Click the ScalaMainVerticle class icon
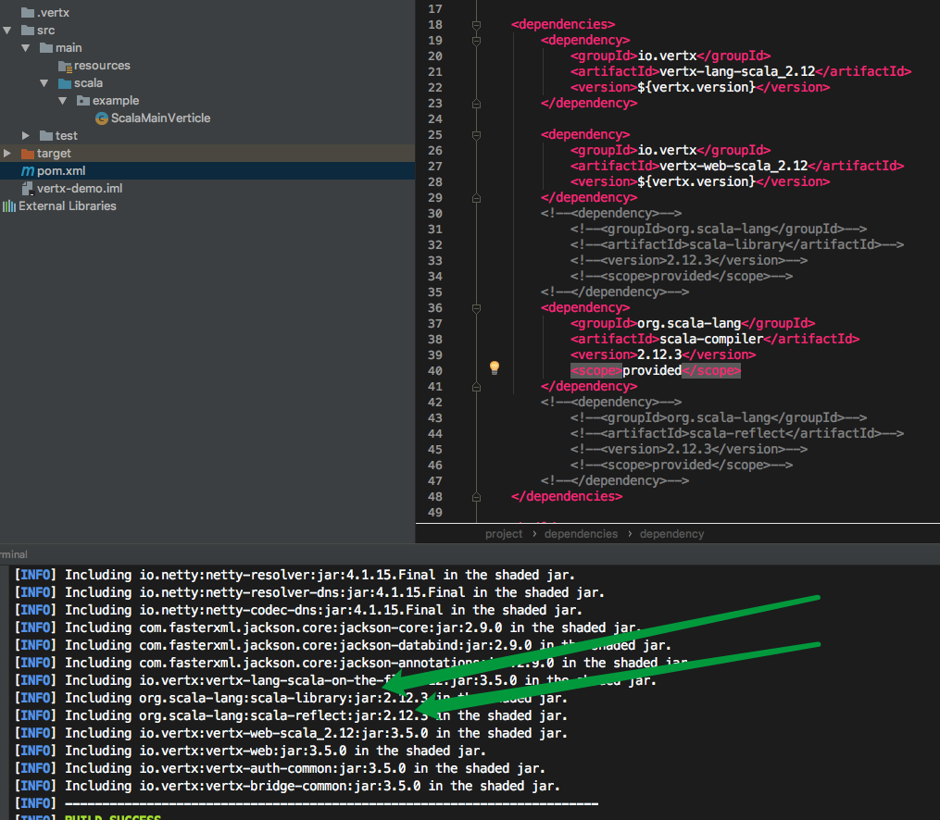The height and width of the screenshot is (820, 940). pyautogui.click(x=102, y=118)
